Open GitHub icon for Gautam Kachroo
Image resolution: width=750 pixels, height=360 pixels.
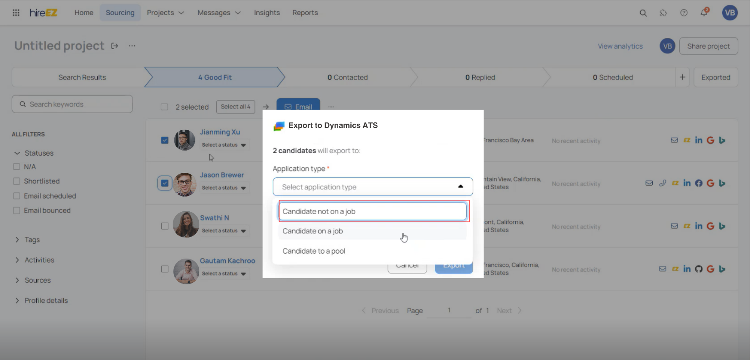point(698,269)
